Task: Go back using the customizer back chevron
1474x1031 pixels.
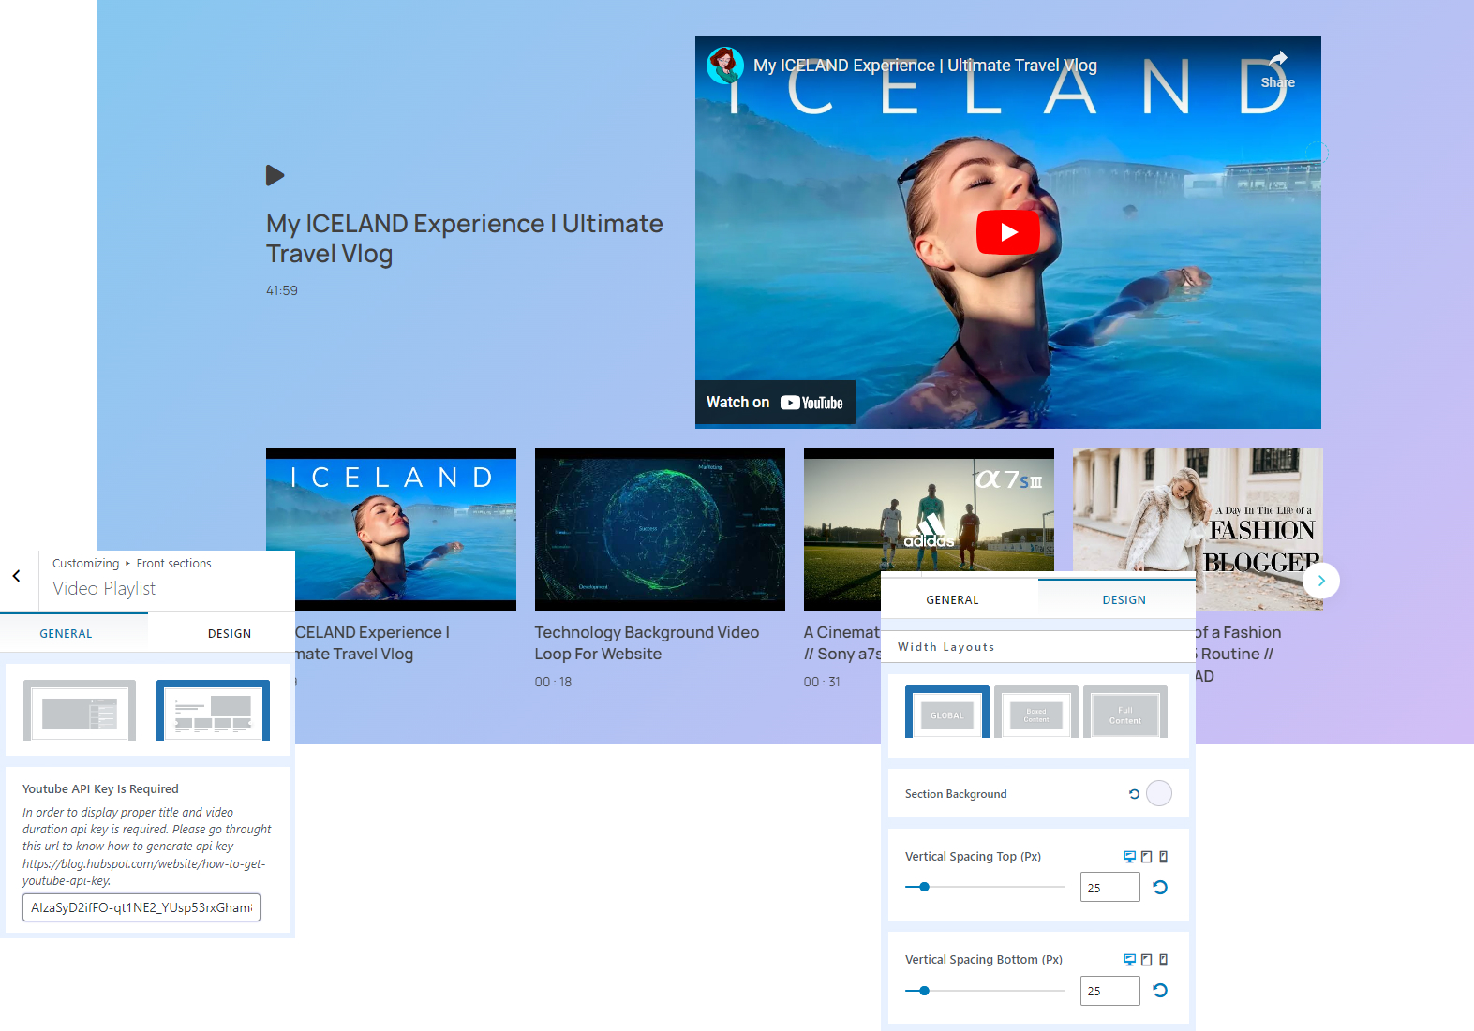Action: 16,577
